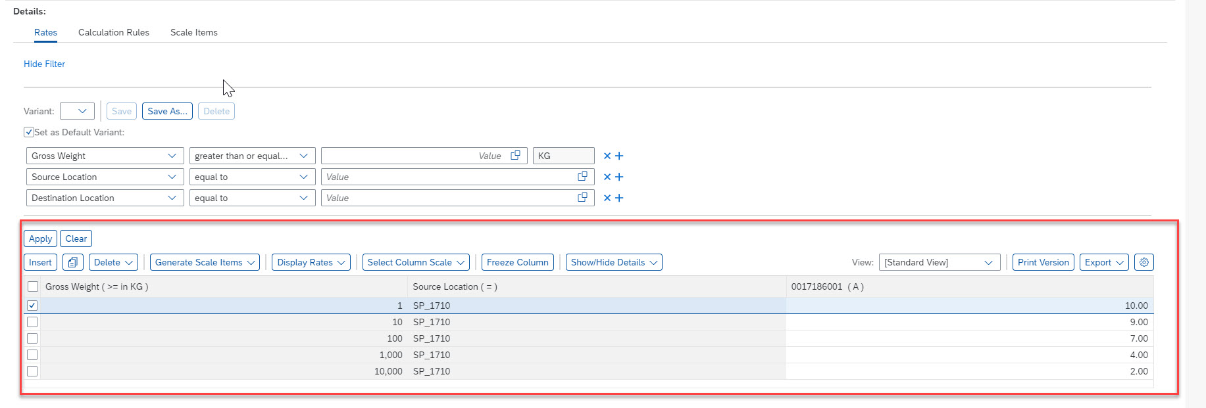Open the Standard View dropdown
Image resolution: width=1206 pixels, height=408 pixels.
(x=939, y=262)
